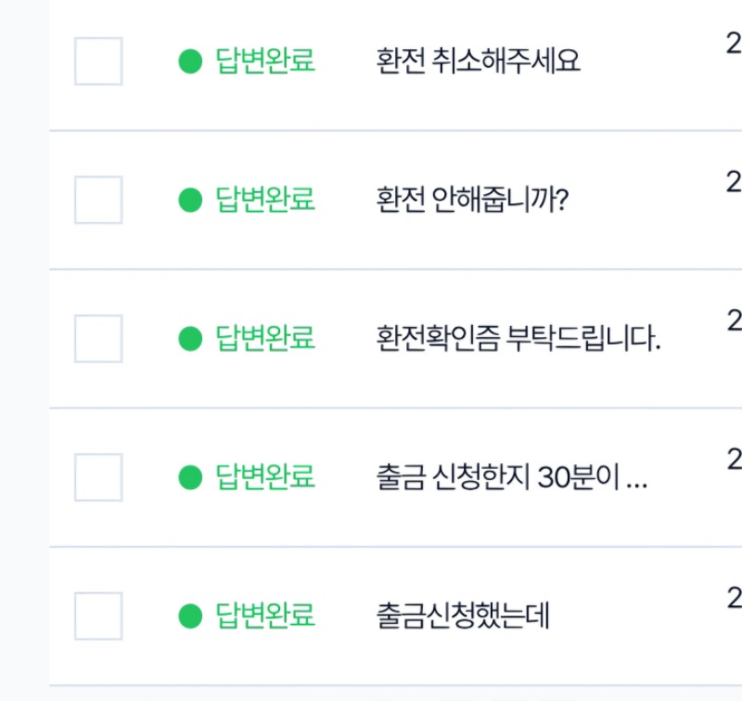Screen dimensions: 742x701
Task: Select the green status dot for '환전확인좀 부탁드립니다.'
Action: [190, 339]
